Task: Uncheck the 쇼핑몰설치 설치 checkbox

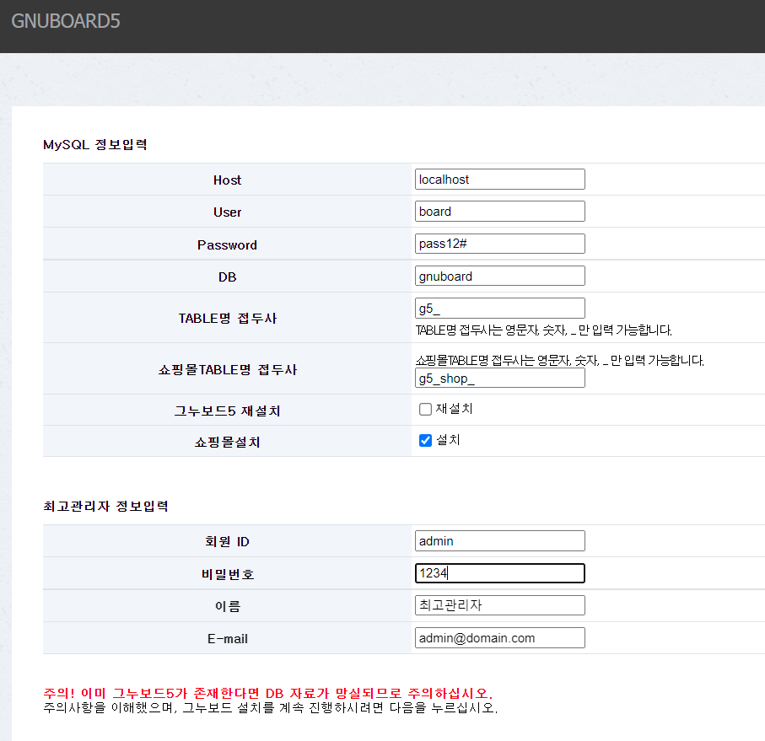Action: click(x=425, y=440)
